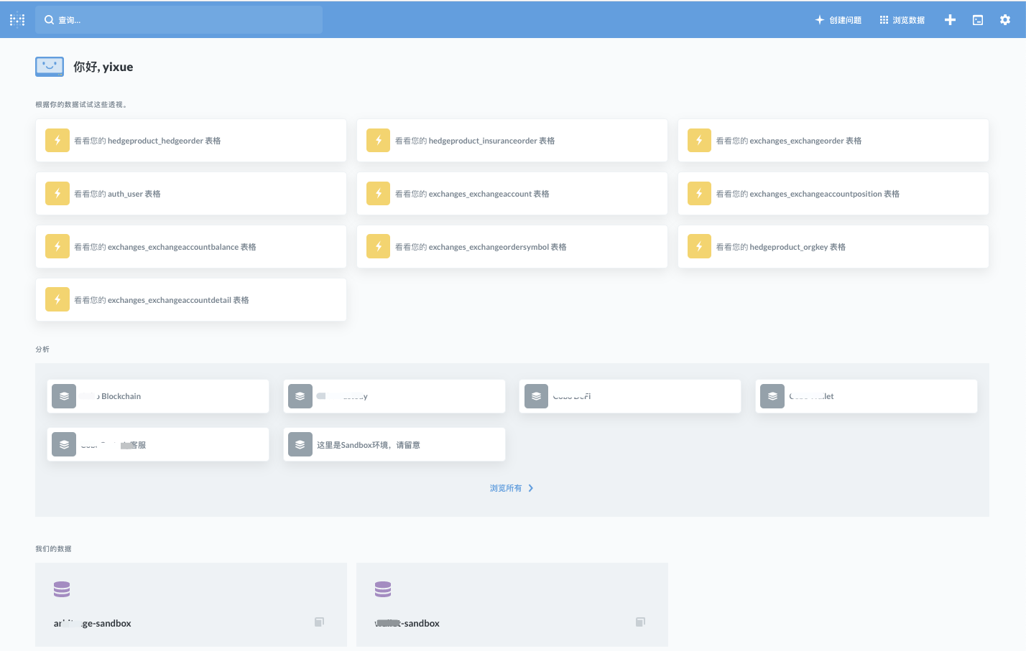Click lightning icon on the auth_user card
The image size is (1026, 651).
click(x=57, y=193)
